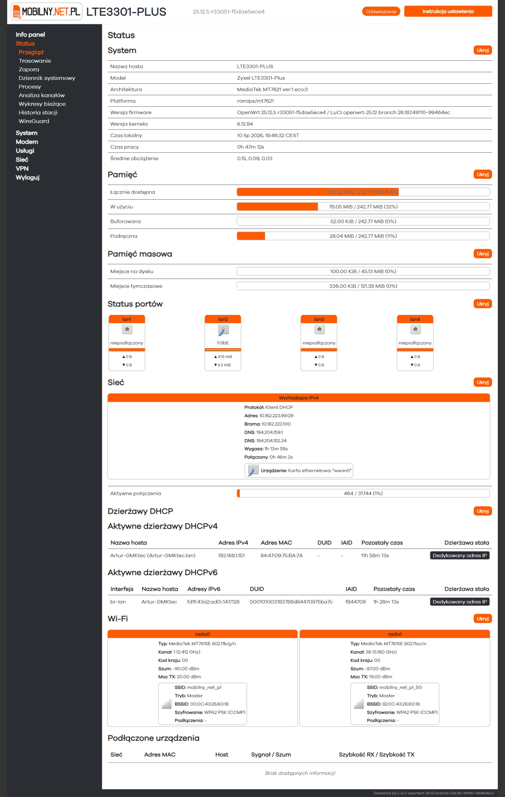Screen dimensions: 505x797
Task: Hide the Status portów section
Action: tap(483, 304)
